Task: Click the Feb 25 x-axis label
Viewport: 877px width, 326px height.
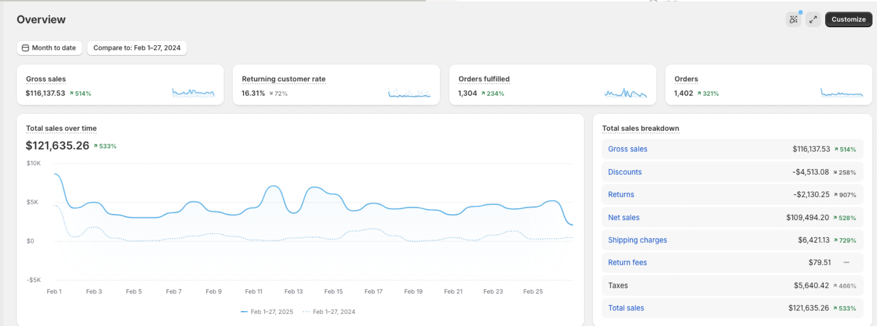Action: (x=533, y=291)
